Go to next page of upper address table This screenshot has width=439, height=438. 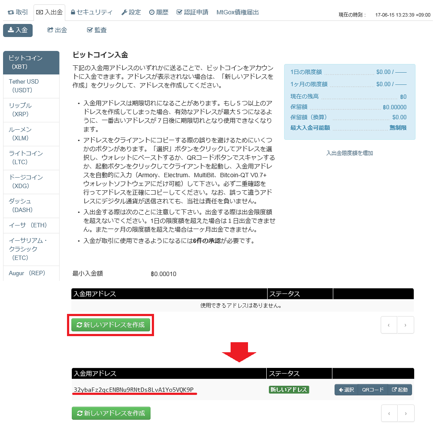405,325
